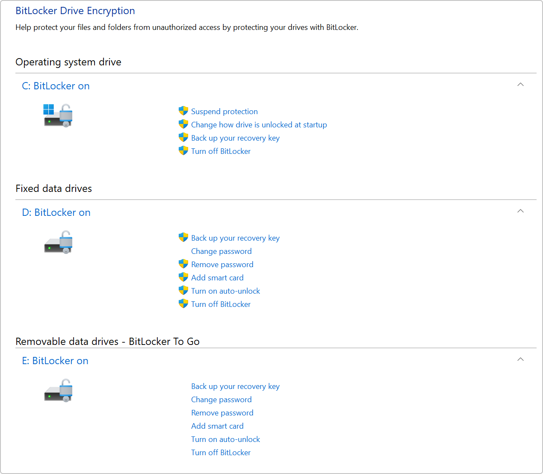Click the shield beside Turn on auto-unlock for D:
The width and height of the screenshot is (543, 474).
click(x=183, y=290)
